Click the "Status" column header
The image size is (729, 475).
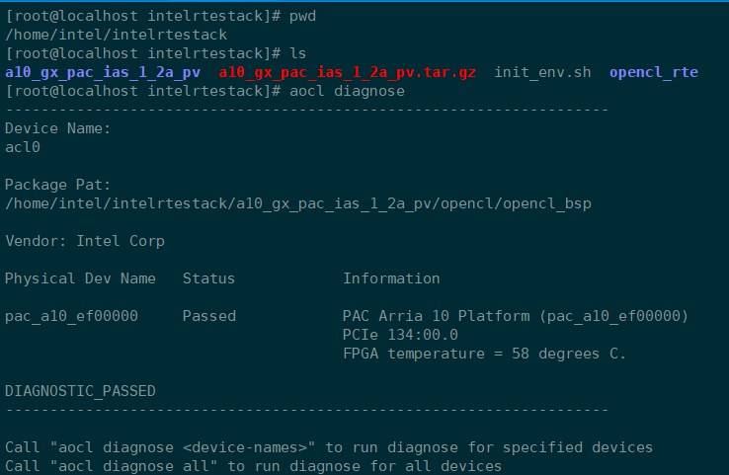[x=209, y=278]
